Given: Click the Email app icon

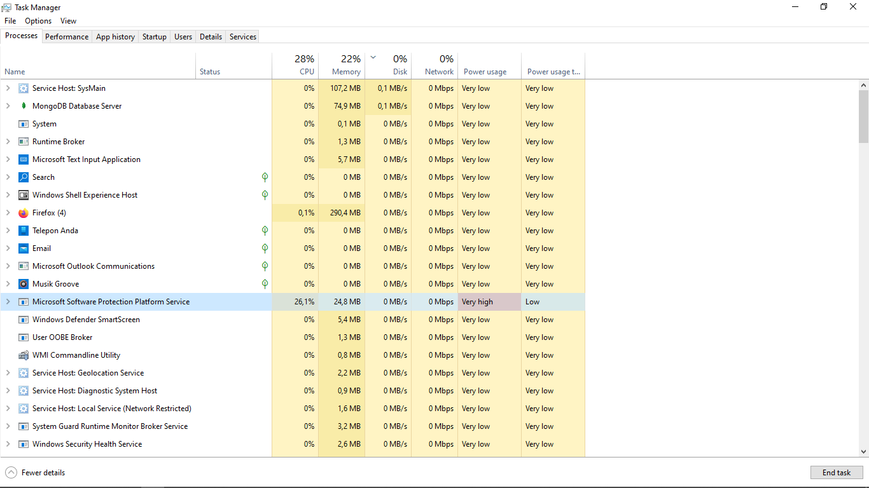Looking at the screenshot, I should pyautogui.click(x=24, y=248).
